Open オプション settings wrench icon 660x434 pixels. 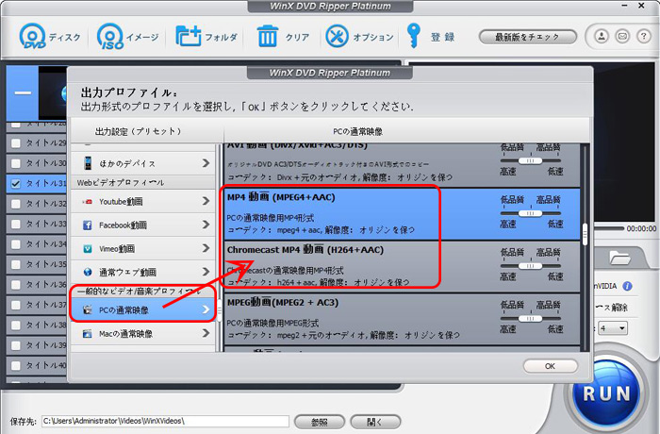pos(337,37)
